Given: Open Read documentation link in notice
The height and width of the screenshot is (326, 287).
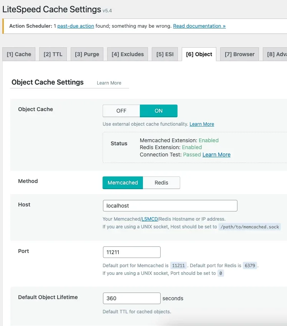Looking at the screenshot, I should 199,26.
